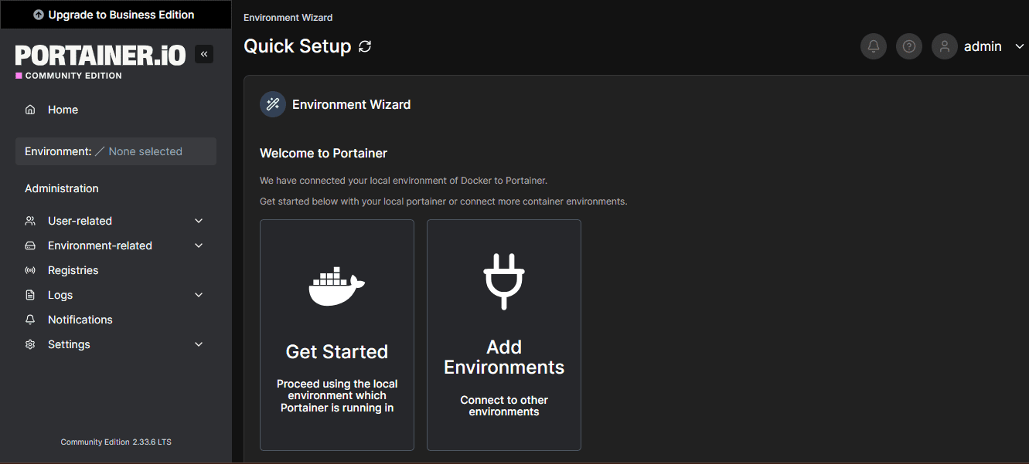
Task: Click the Environment: None selected selector
Action: coord(115,151)
